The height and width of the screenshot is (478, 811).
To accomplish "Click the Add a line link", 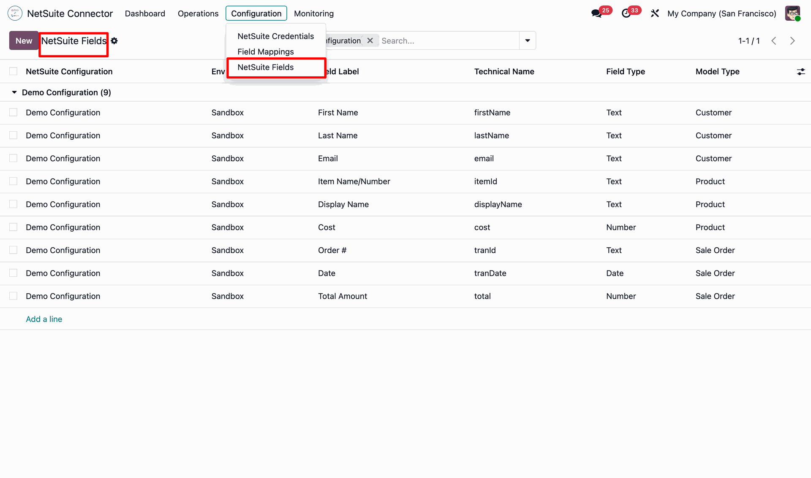I will pyautogui.click(x=44, y=319).
